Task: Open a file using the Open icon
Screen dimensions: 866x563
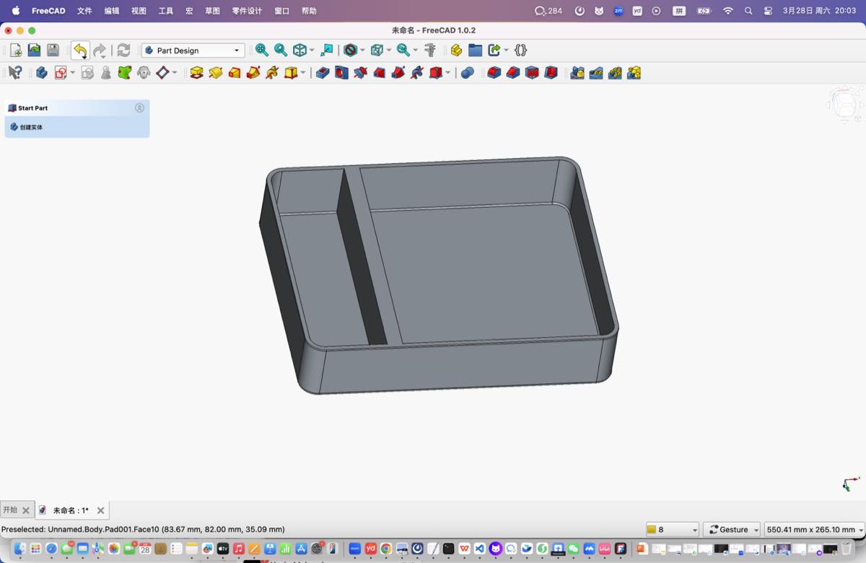Action: 34,51
